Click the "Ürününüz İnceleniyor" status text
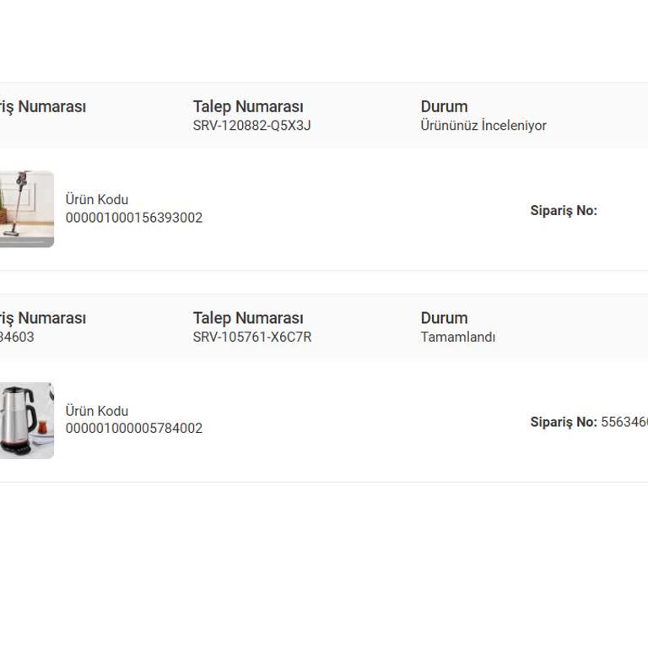Image resolution: width=648 pixels, height=648 pixels. (x=483, y=126)
